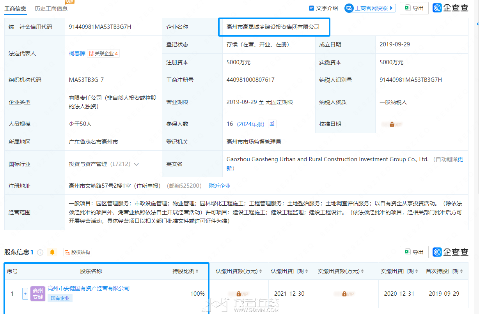The width and height of the screenshot is (479, 314).
Task: Export shareholder info with lower 导出 button
Action: pos(414,252)
